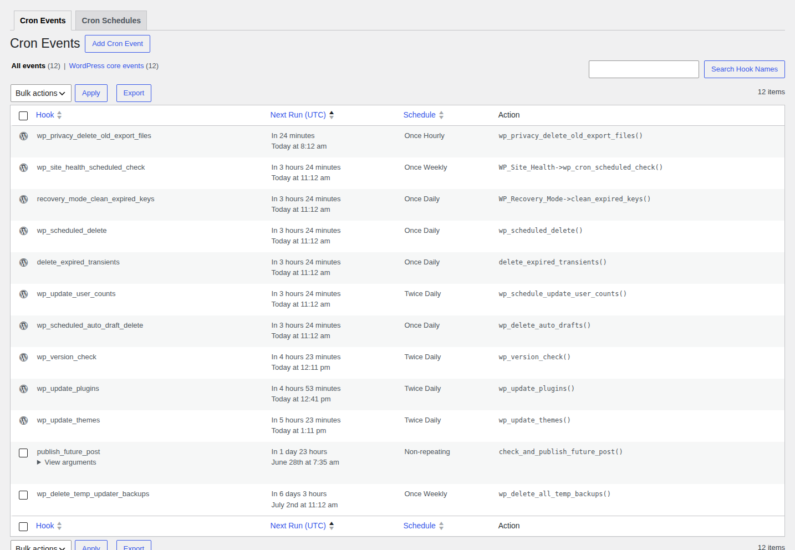Click WordPress icon beside wp_update_user_counts
Screen dimensions: 795x550
pos(23,294)
